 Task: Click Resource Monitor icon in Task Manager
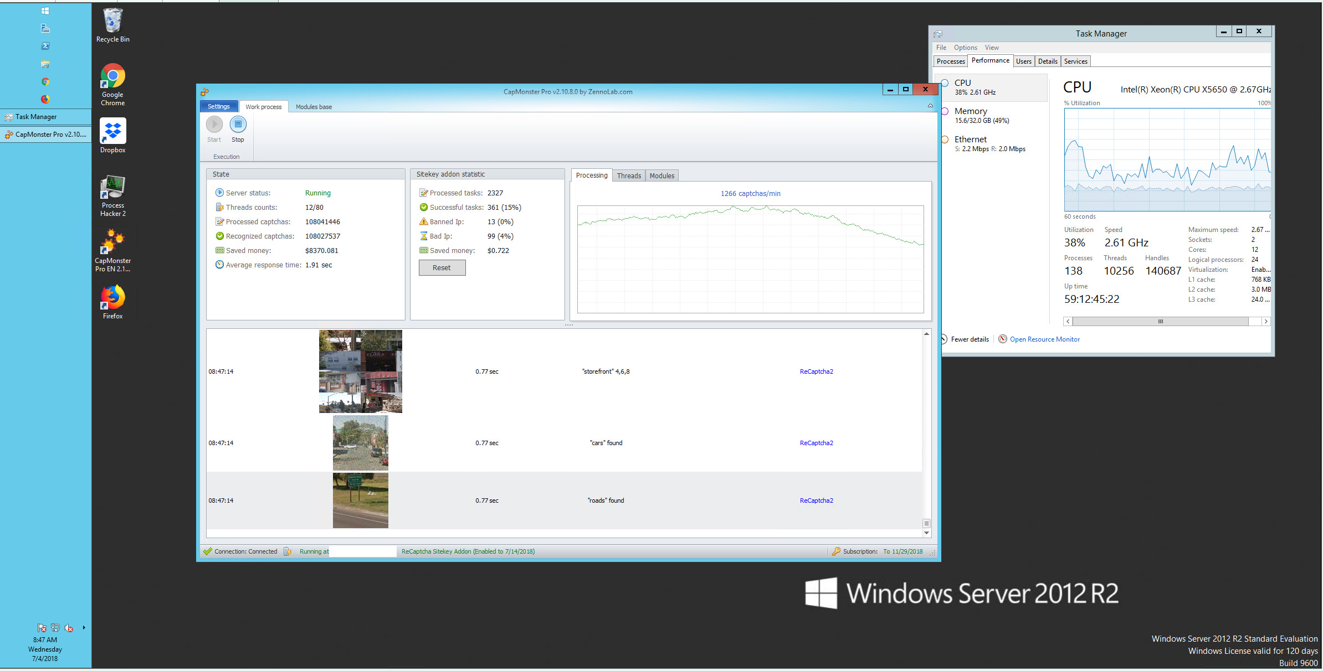click(x=1003, y=339)
